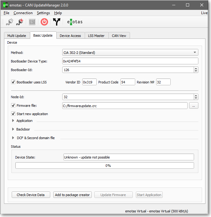Open the Connection menu
The width and height of the screenshot is (211, 217).
(x=23, y=13)
